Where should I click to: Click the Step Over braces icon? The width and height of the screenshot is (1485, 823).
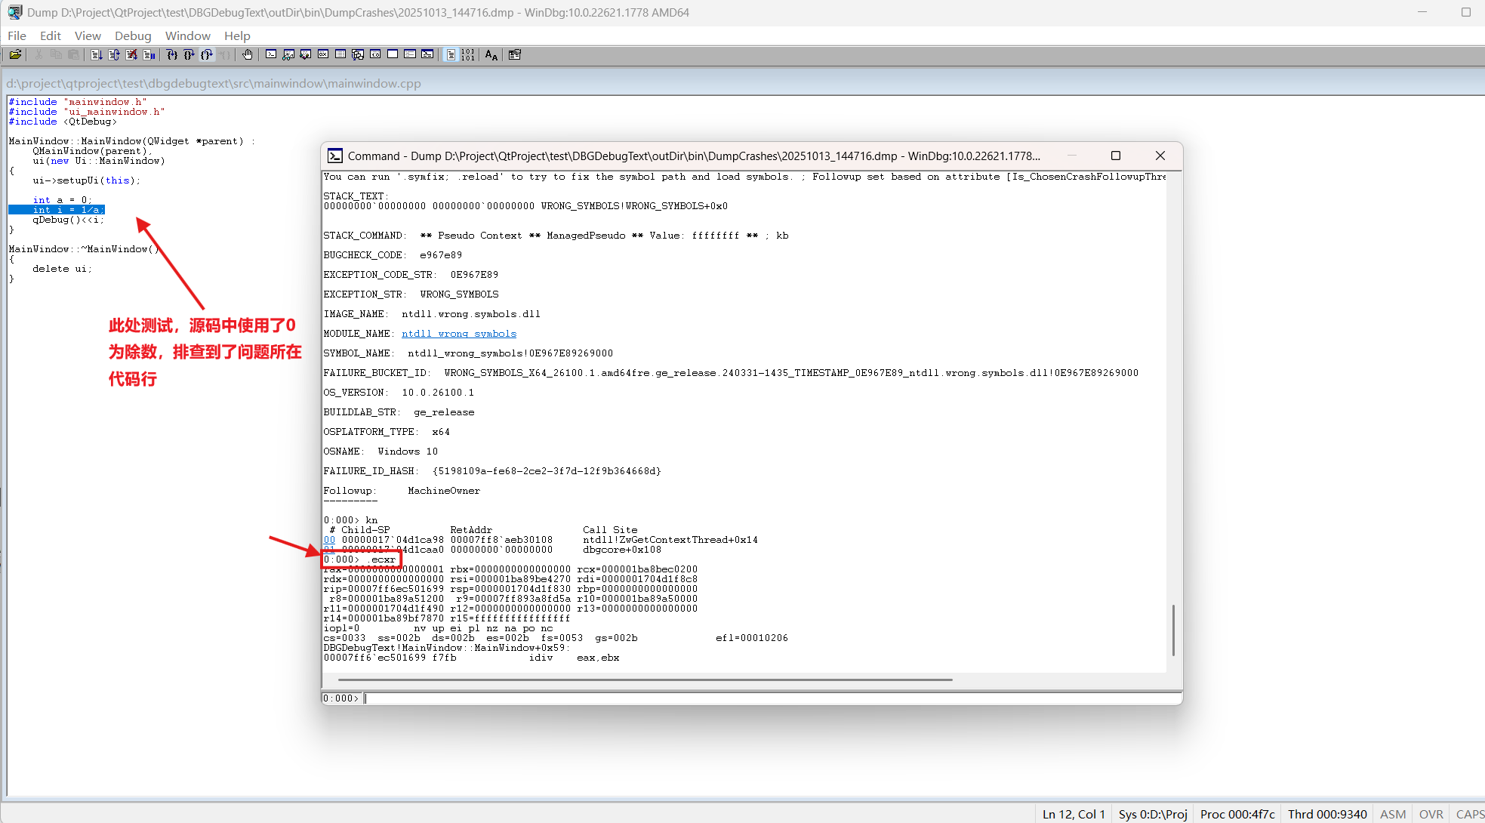coord(189,54)
